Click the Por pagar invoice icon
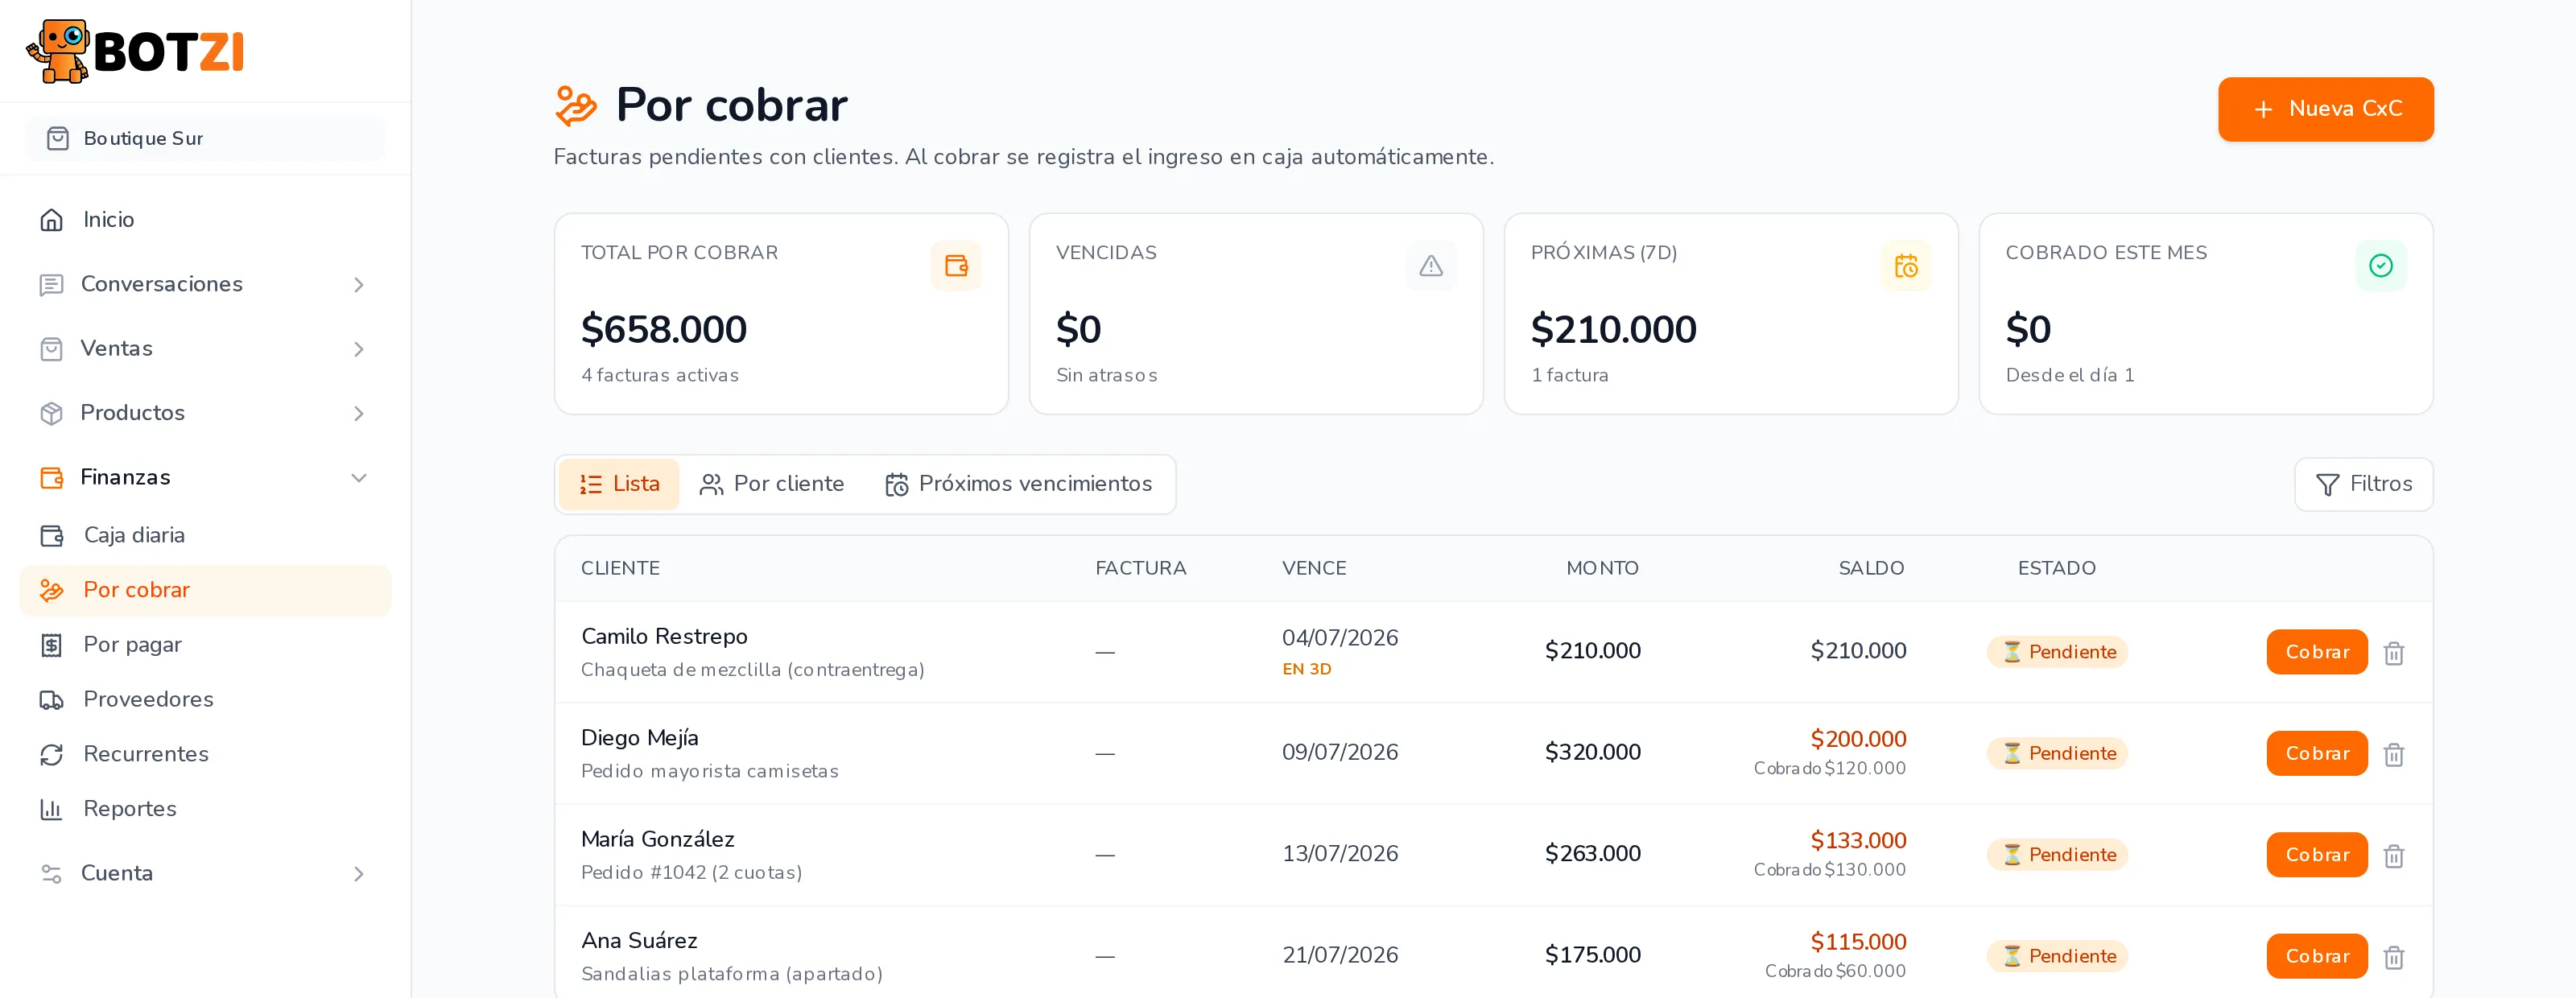The height and width of the screenshot is (998, 2576). 51,645
